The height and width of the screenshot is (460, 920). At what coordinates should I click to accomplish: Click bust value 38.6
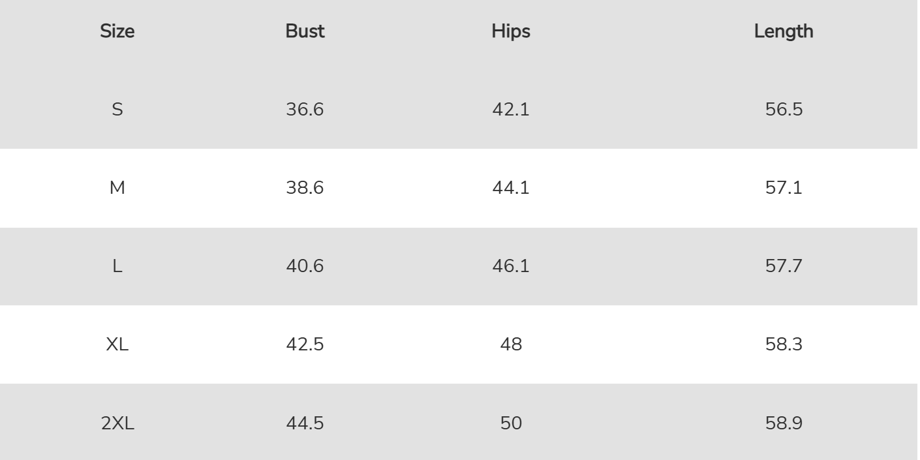click(305, 188)
